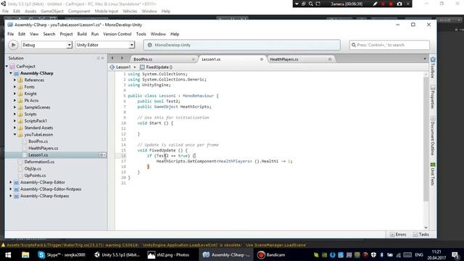
Task: Click the 'Press Control+,' search field
Action: coord(389,45)
